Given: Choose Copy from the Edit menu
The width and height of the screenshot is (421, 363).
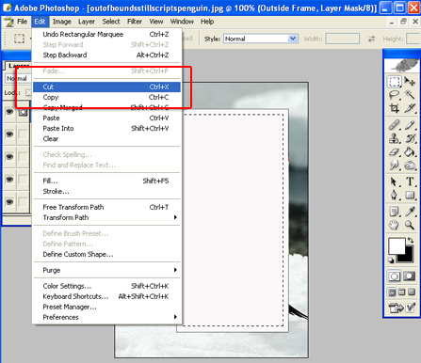Looking at the screenshot, I should (106, 97).
